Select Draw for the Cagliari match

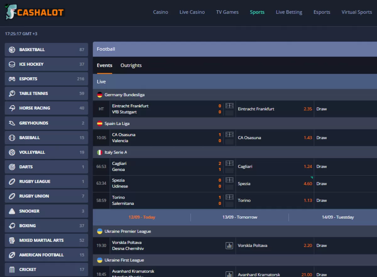[x=346, y=166]
